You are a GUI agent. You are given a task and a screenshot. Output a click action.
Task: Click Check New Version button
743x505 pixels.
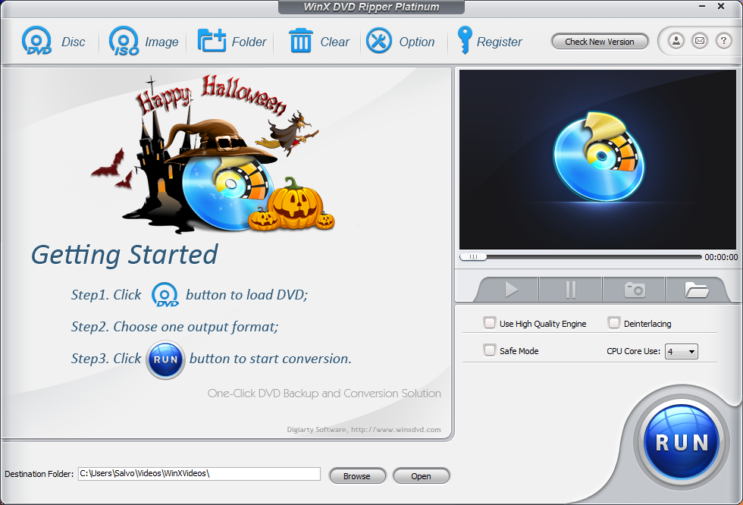[x=600, y=42]
